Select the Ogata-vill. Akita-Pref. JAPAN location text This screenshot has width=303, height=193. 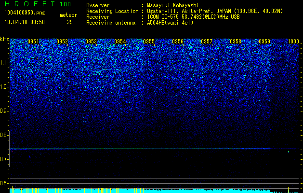point(215,11)
